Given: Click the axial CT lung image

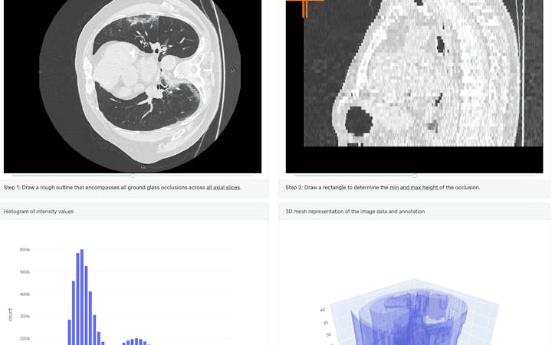Looking at the screenshot, I should [x=133, y=86].
